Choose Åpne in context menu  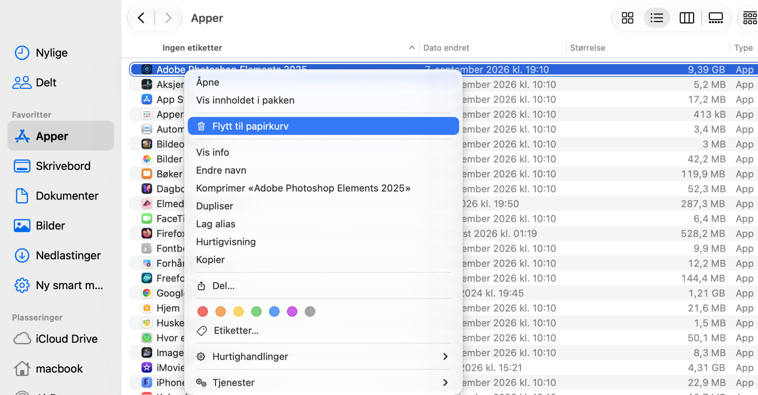pyautogui.click(x=323, y=82)
